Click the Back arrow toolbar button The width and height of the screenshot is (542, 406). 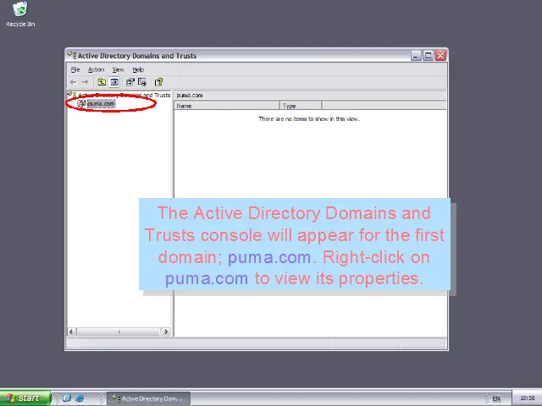click(74, 82)
